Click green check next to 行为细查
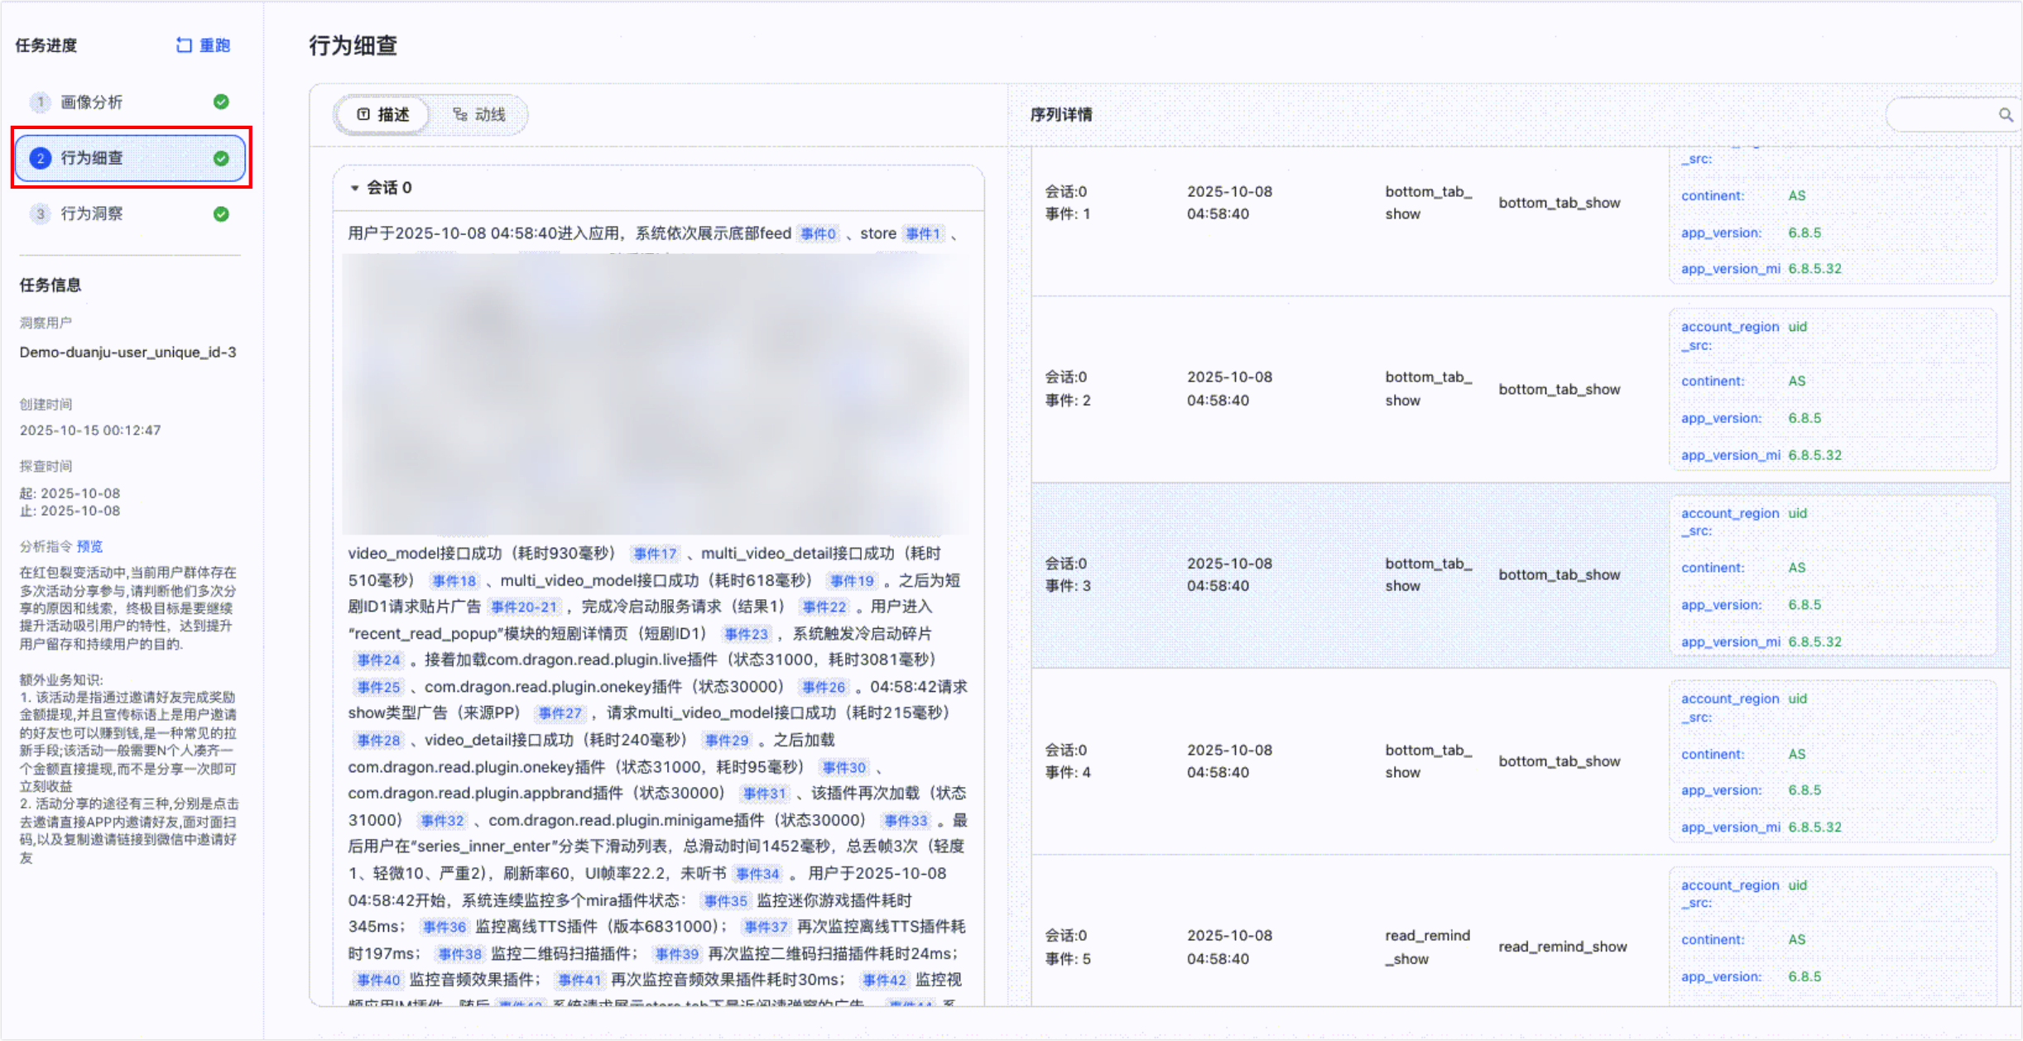The image size is (2023, 1041). pos(221,158)
